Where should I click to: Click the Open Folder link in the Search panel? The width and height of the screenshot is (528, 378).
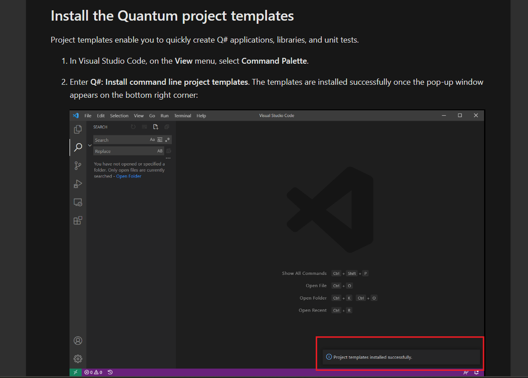click(x=129, y=176)
